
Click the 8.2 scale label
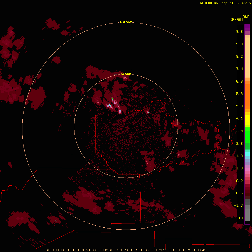[x=239, y=56]
